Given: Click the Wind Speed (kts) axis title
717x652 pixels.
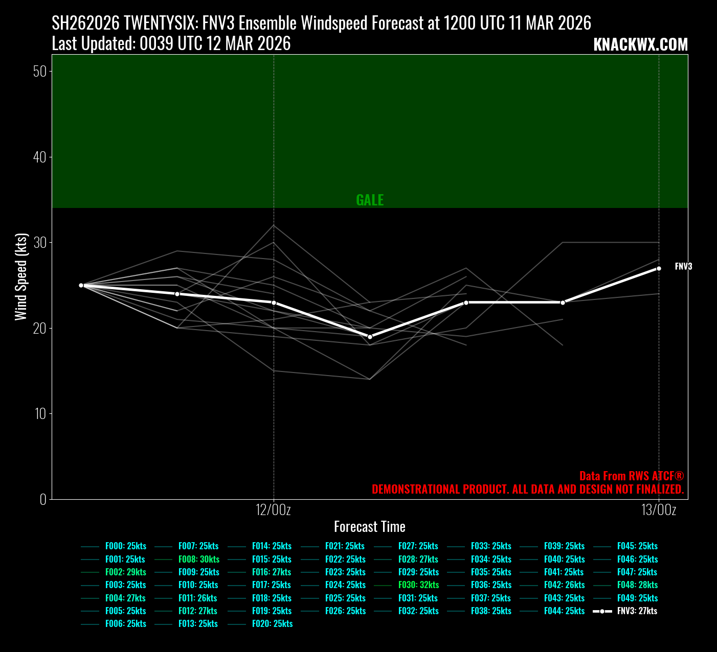Looking at the screenshot, I should (x=21, y=276).
